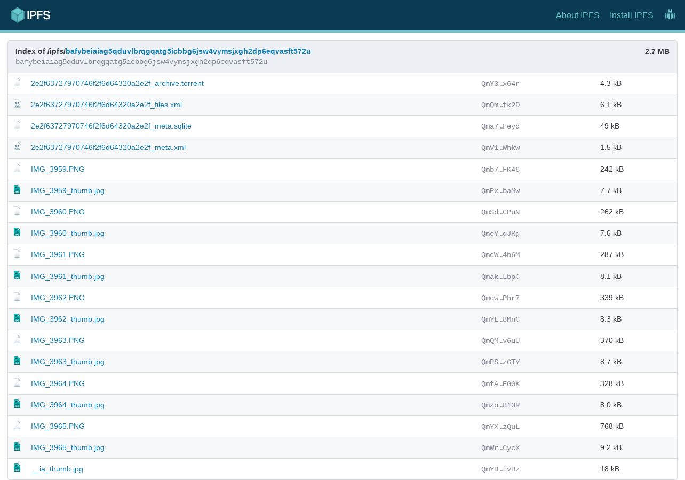
Task: Open IMG_3960_thumb.jpg
Action: coord(68,233)
